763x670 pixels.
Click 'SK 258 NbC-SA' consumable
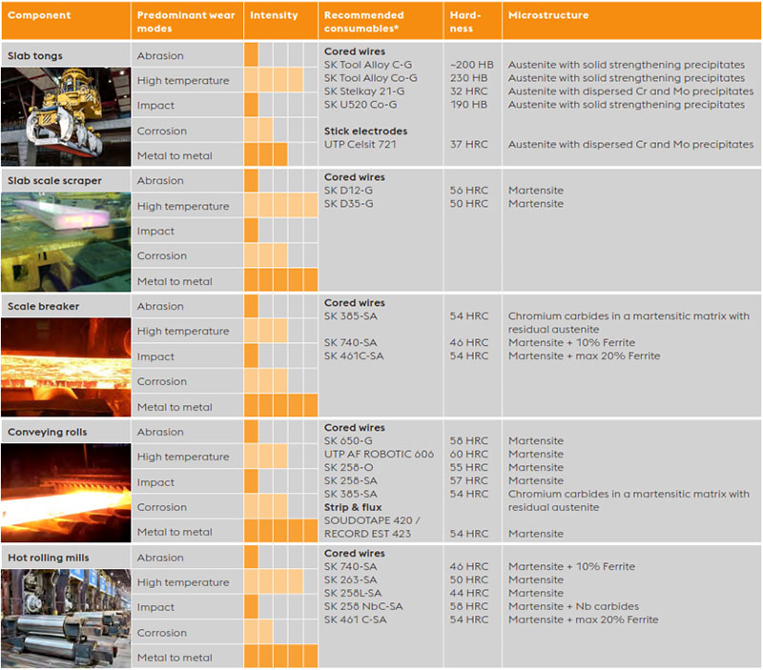click(x=363, y=606)
